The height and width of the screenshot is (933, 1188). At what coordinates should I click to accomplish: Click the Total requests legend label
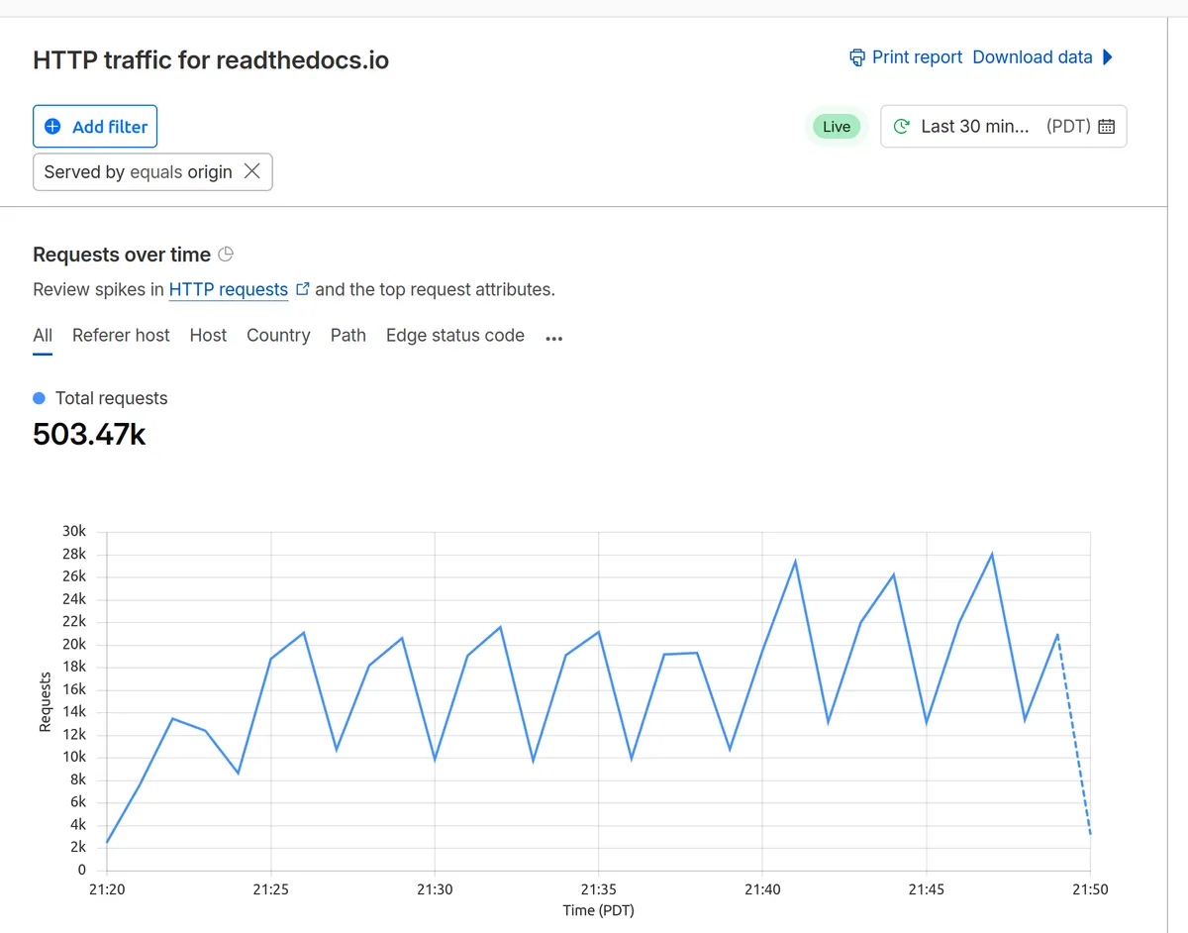(x=111, y=398)
